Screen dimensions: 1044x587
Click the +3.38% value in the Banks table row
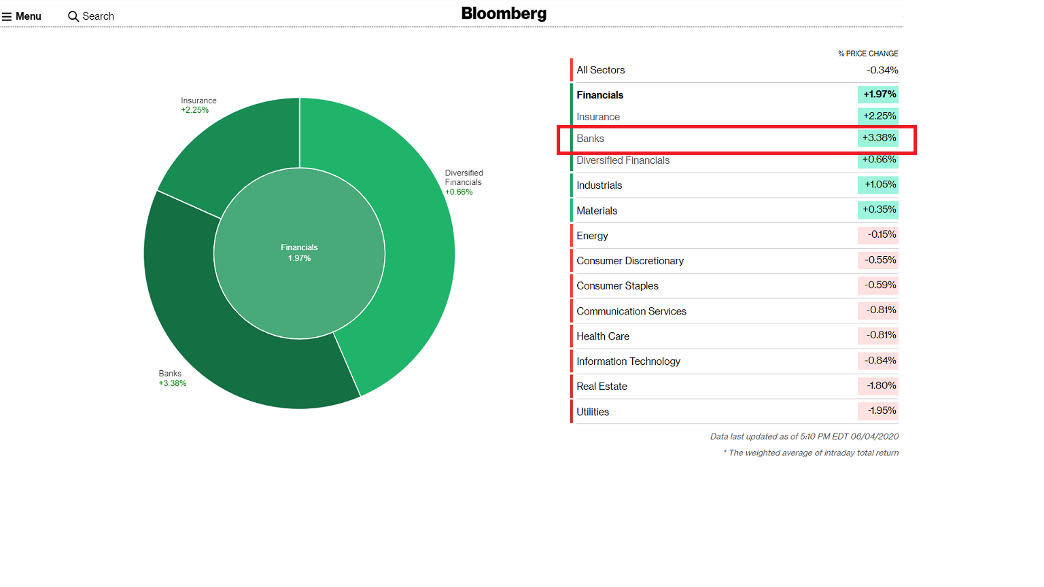click(x=878, y=138)
